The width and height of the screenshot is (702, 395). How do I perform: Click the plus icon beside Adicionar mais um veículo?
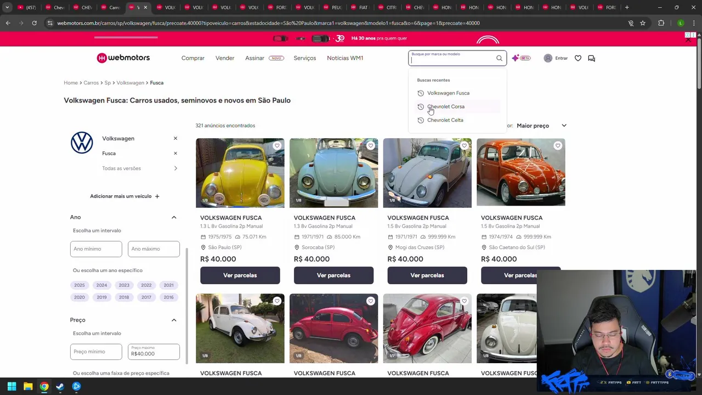click(x=157, y=196)
